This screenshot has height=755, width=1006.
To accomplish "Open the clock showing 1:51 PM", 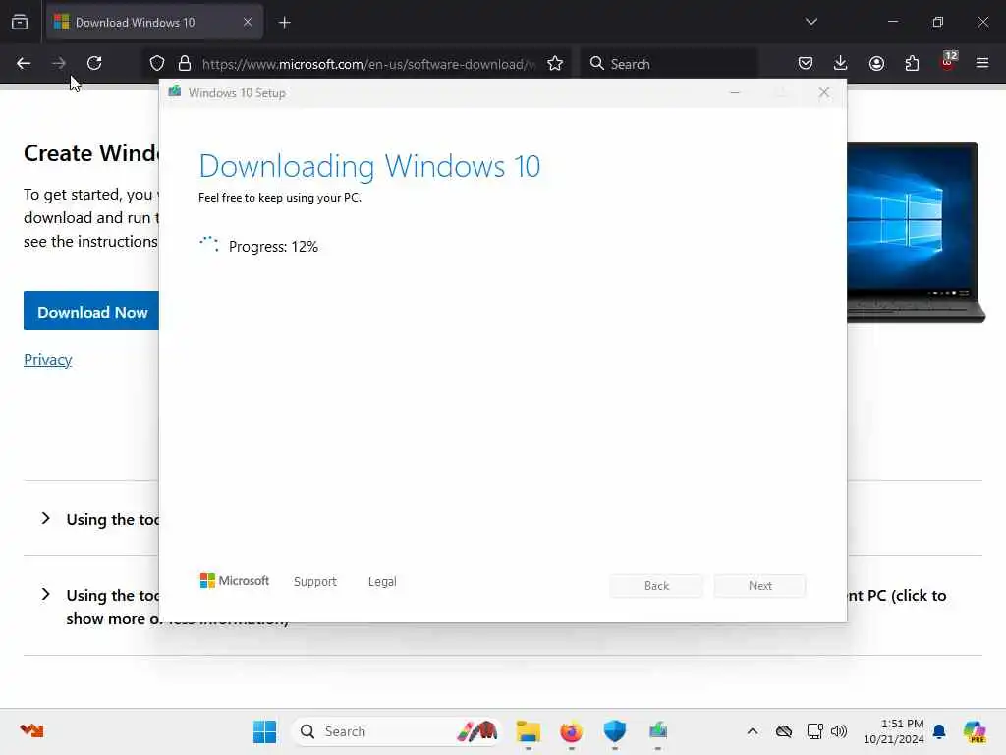I will pos(894,731).
